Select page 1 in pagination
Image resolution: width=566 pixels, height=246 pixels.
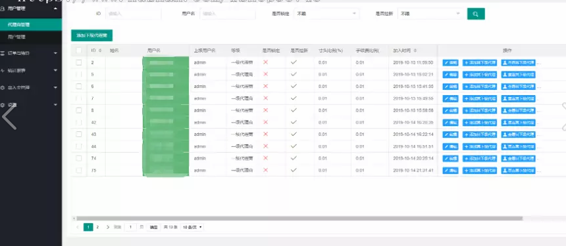point(88,227)
